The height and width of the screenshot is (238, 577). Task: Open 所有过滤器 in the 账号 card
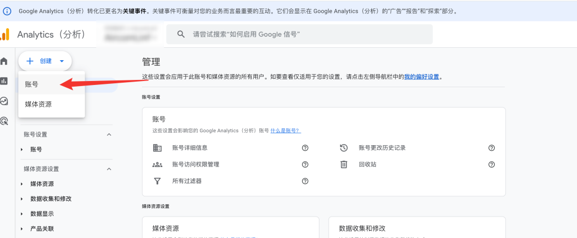pyautogui.click(x=187, y=181)
